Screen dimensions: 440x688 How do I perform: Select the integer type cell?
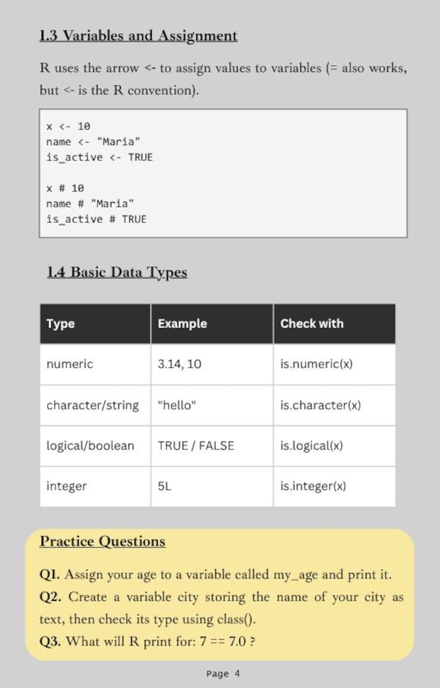(95, 486)
